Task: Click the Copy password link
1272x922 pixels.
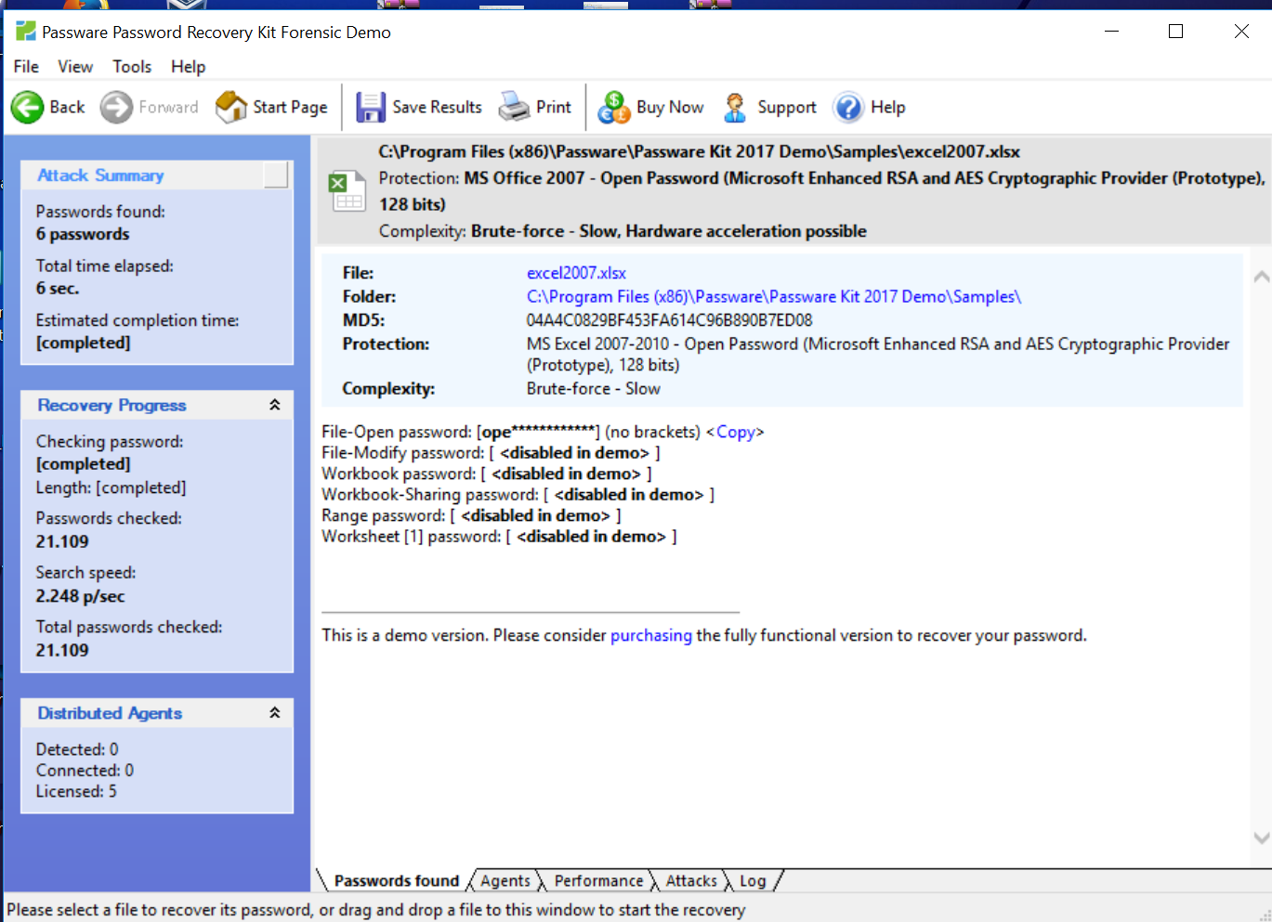Action: tap(736, 432)
